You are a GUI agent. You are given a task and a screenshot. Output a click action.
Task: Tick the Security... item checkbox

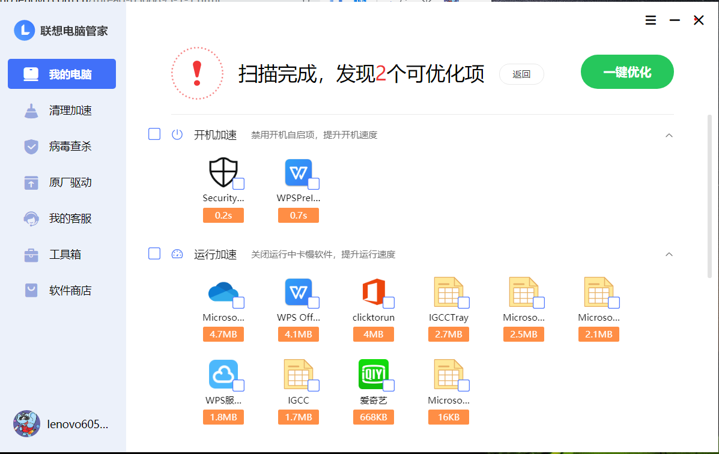(x=238, y=184)
